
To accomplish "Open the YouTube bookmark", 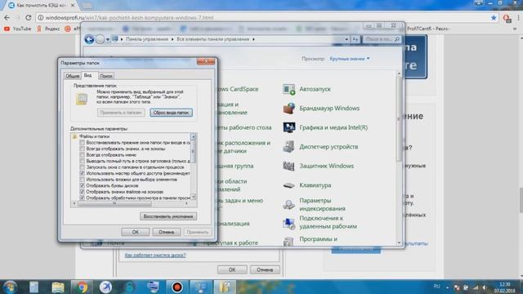I will tap(17, 29).
